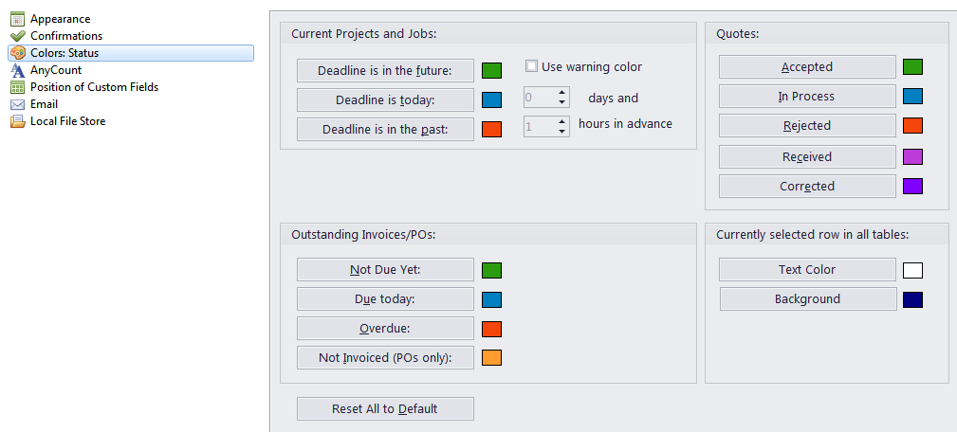Open the AnyCount settings icon
The image size is (957, 432).
18,70
